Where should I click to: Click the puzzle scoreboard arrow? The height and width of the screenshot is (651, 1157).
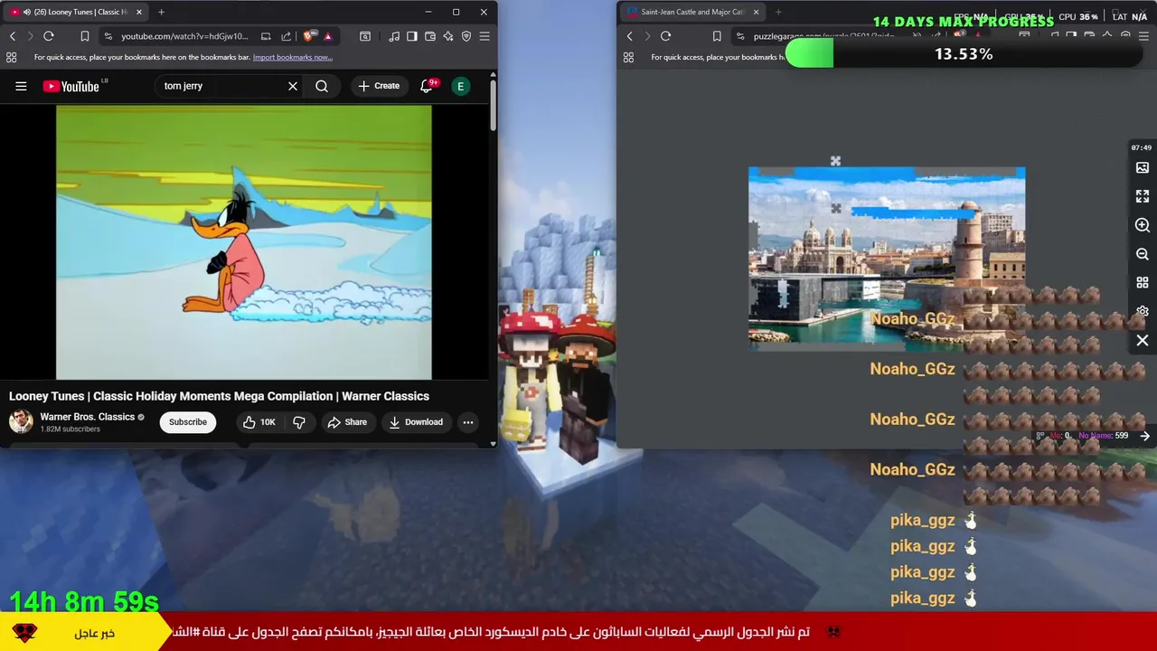(x=1144, y=436)
